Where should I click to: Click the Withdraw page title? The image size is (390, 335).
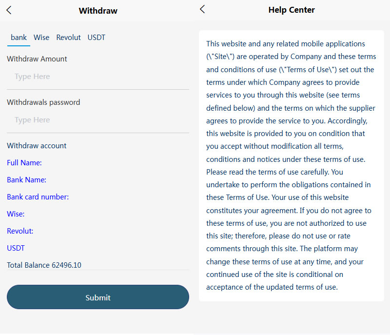pyautogui.click(x=98, y=11)
